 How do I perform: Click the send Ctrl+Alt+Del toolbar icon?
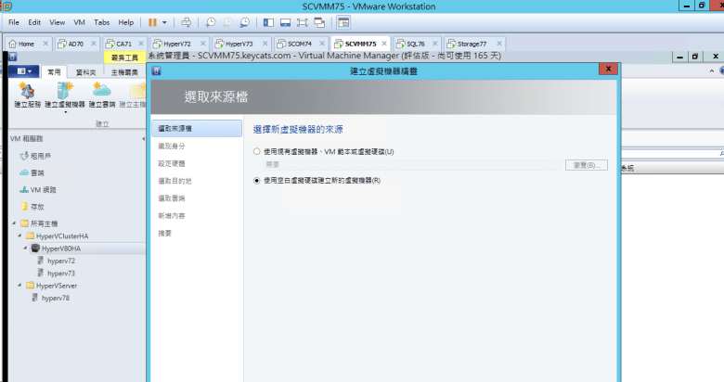pyautogui.click(x=186, y=21)
